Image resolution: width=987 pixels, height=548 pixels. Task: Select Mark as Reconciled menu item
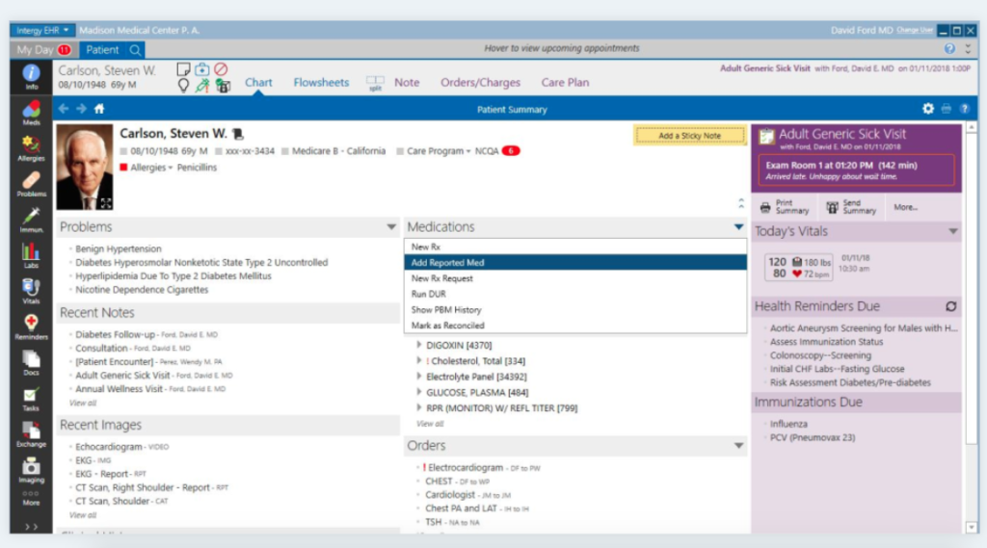[x=575, y=326]
